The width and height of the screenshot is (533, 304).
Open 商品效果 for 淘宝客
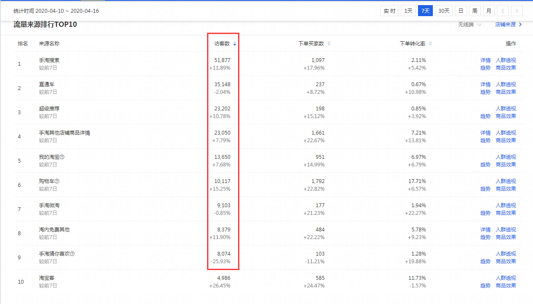(x=506, y=286)
